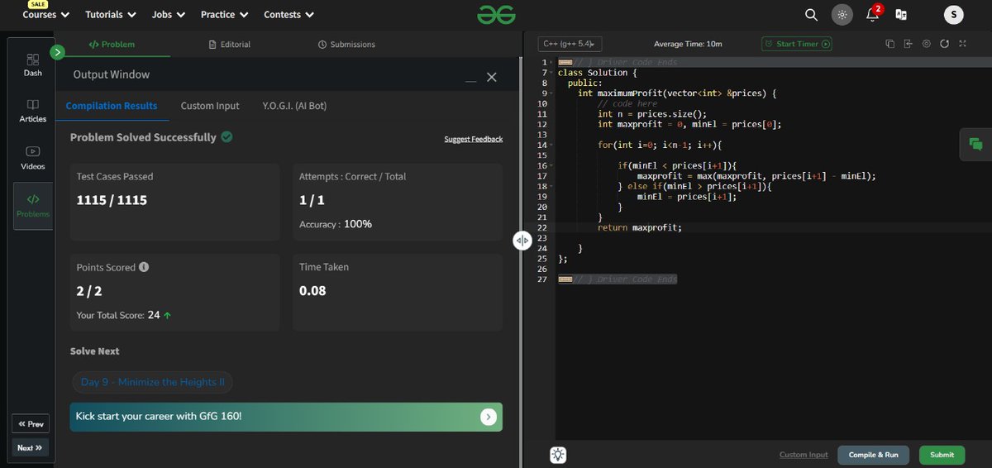Open Problems in the sidebar

[x=32, y=206]
